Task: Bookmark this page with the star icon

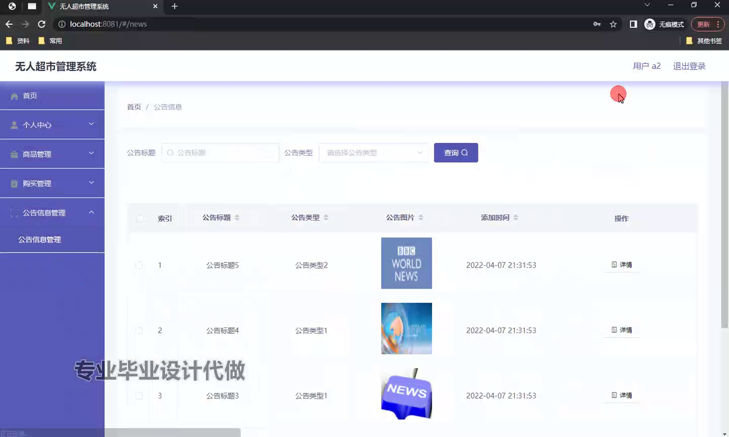Action: pyautogui.click(x=613, y=24)
